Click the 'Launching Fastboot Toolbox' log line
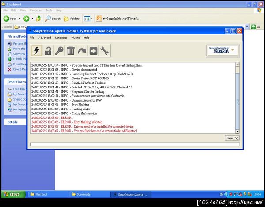The width and height of the screenshot is (265, 207). click(82, 74)
